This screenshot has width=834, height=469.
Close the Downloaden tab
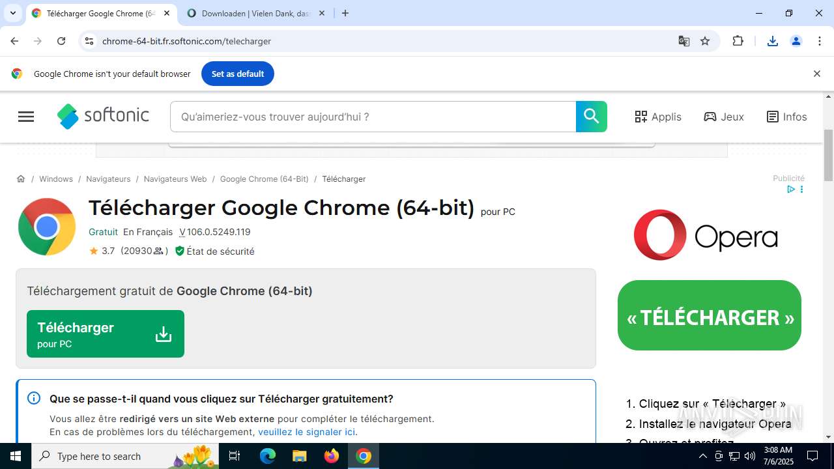coord(321,13)
